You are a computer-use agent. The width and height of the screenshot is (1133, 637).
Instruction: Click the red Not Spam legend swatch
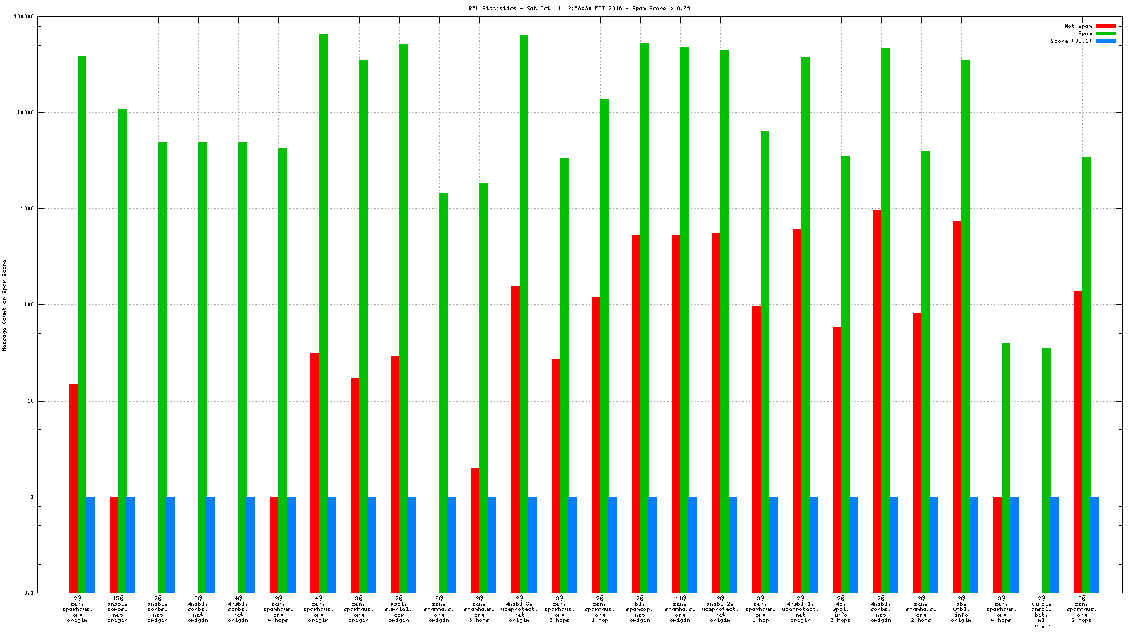[1105, 26]
